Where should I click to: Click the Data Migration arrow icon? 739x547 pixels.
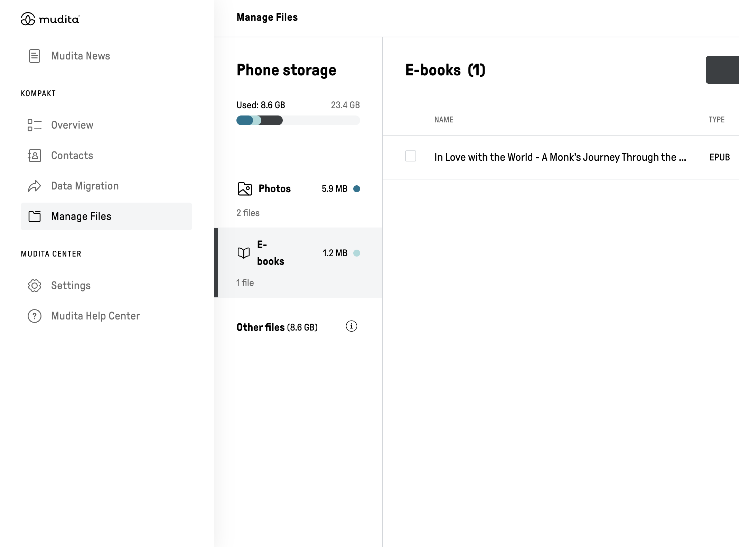(35, 186)
